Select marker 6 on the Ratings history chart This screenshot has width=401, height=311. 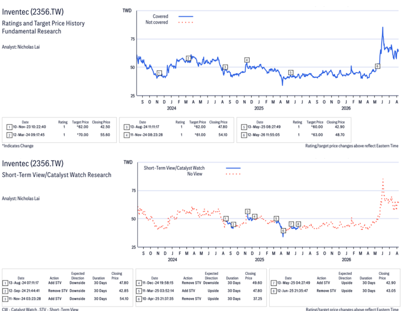click(x=377, y=66)
